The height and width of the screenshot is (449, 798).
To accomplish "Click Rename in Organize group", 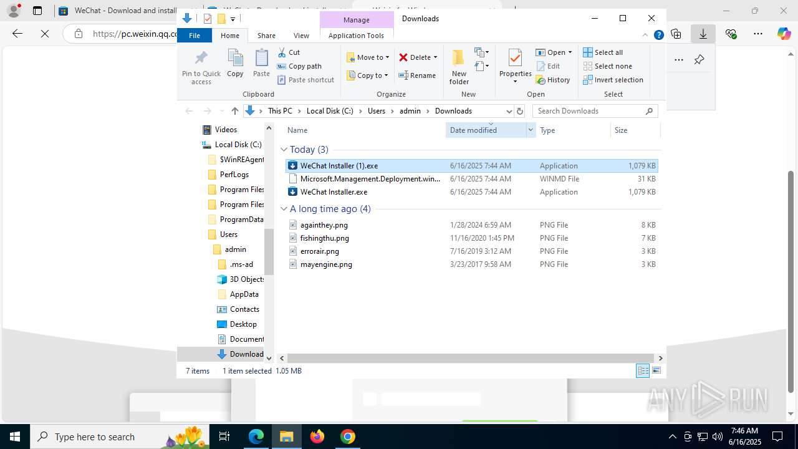I will point(417,75).
